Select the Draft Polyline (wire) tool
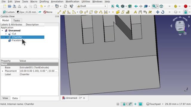 [x=64, y=12]
